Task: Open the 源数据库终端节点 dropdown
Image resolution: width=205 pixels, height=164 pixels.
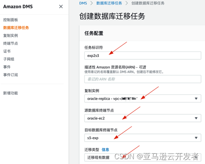Action: pos(143,118)
